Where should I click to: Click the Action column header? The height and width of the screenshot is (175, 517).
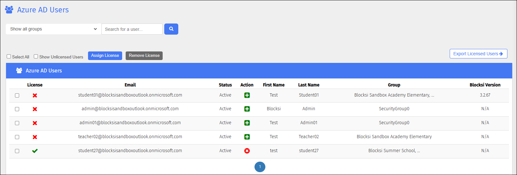point(247,85)
